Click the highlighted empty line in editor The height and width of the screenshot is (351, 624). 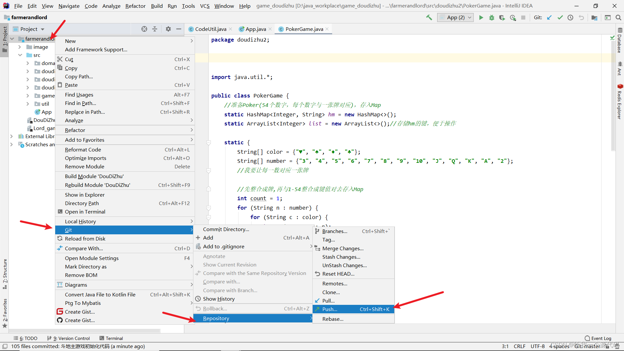click(357, 58)
